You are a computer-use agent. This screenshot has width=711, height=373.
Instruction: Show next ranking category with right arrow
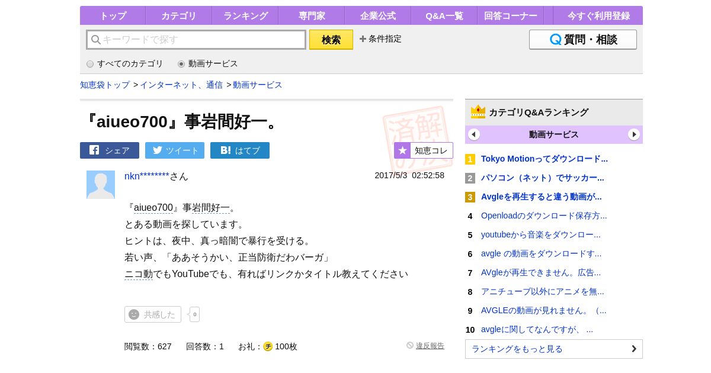(x=634, y=134)
